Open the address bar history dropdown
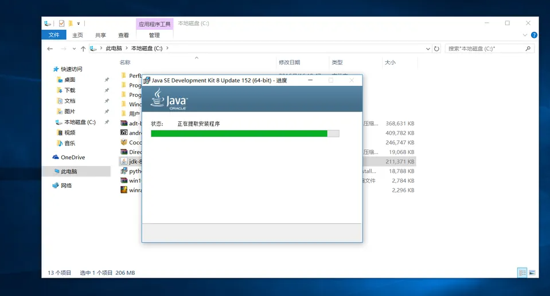This screenshot has height=296, width=550. (428, 49)
